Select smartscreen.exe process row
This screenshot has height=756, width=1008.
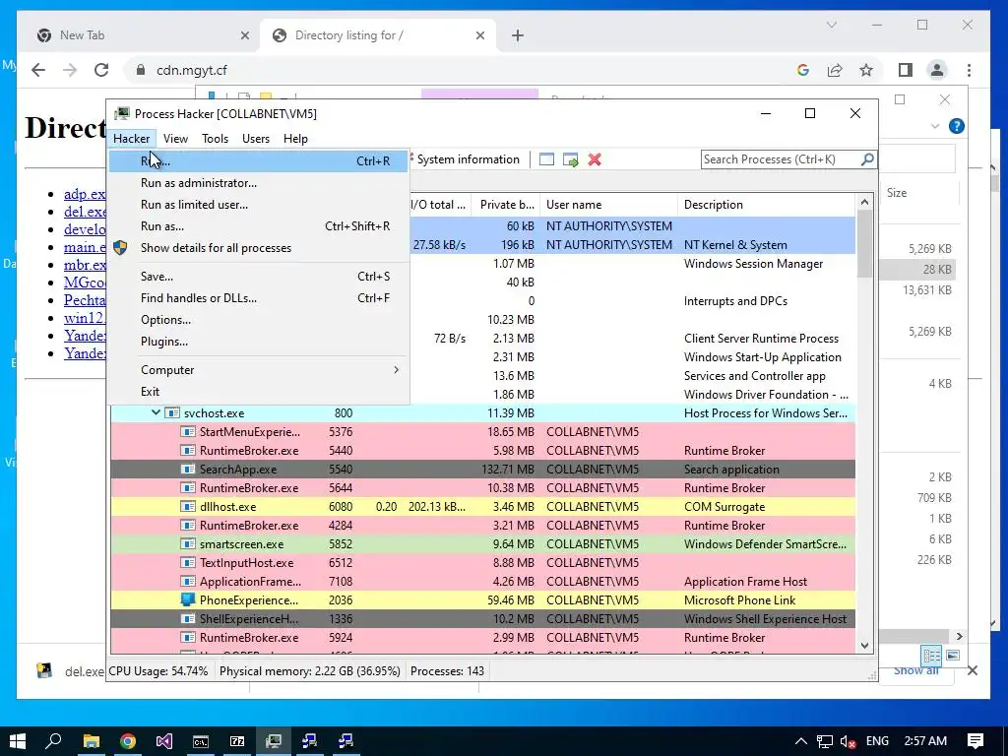[482, 543]
